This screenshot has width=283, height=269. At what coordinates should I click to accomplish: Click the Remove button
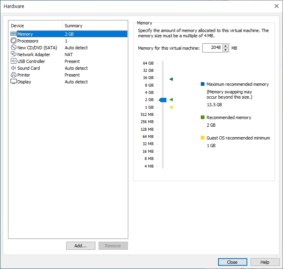[113, 246]
